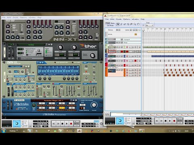Collapse the Mixer track with its arrow
194x145 pixels.
(x=106, y=43)
